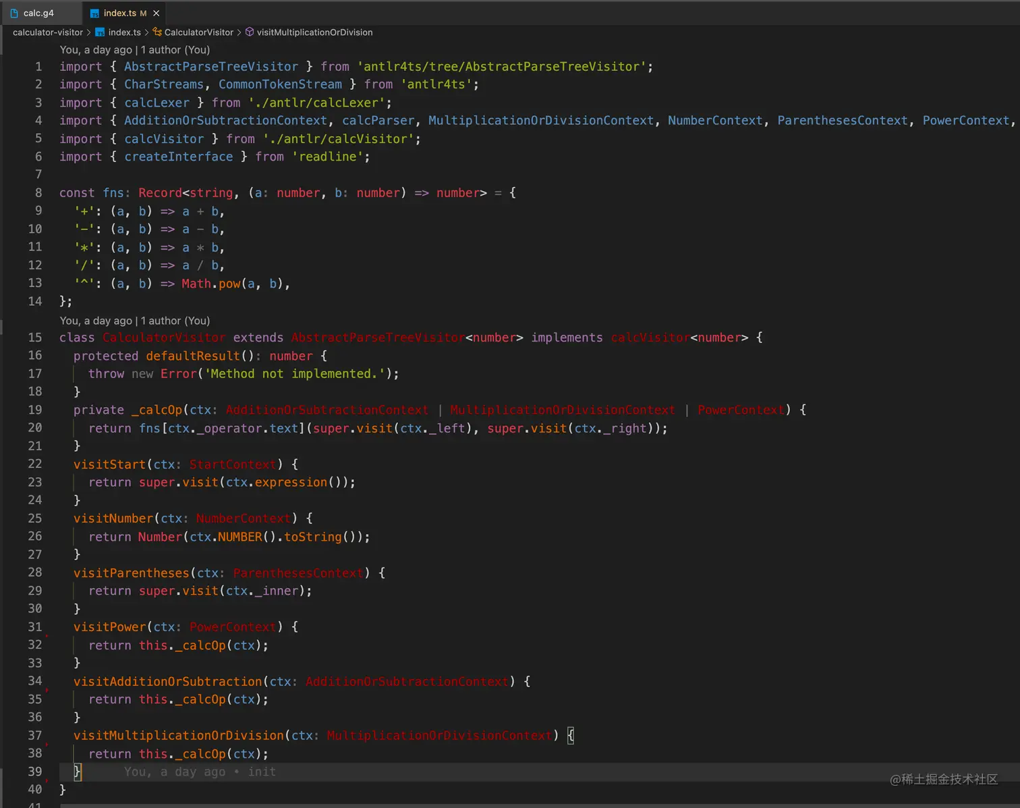Screen dimensions: 1020x808
Task: Click 'AbstractParseTreeVisitor' import name on line 1
Action: pos(211,67)
